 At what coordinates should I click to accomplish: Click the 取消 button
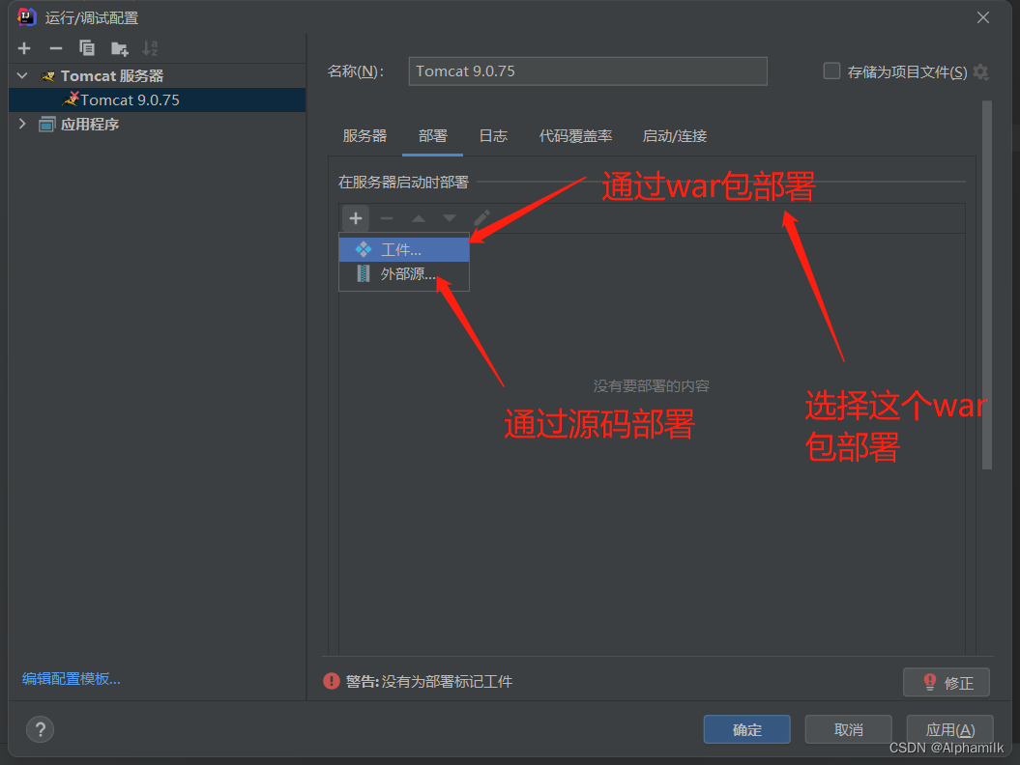(x=848, y=729)
